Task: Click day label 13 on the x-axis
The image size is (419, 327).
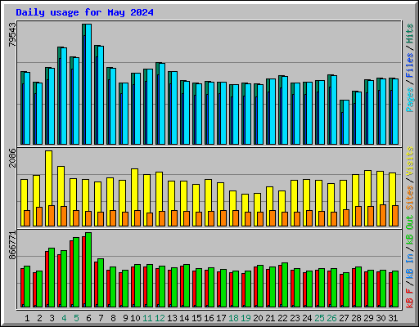Action: (172, 318)
